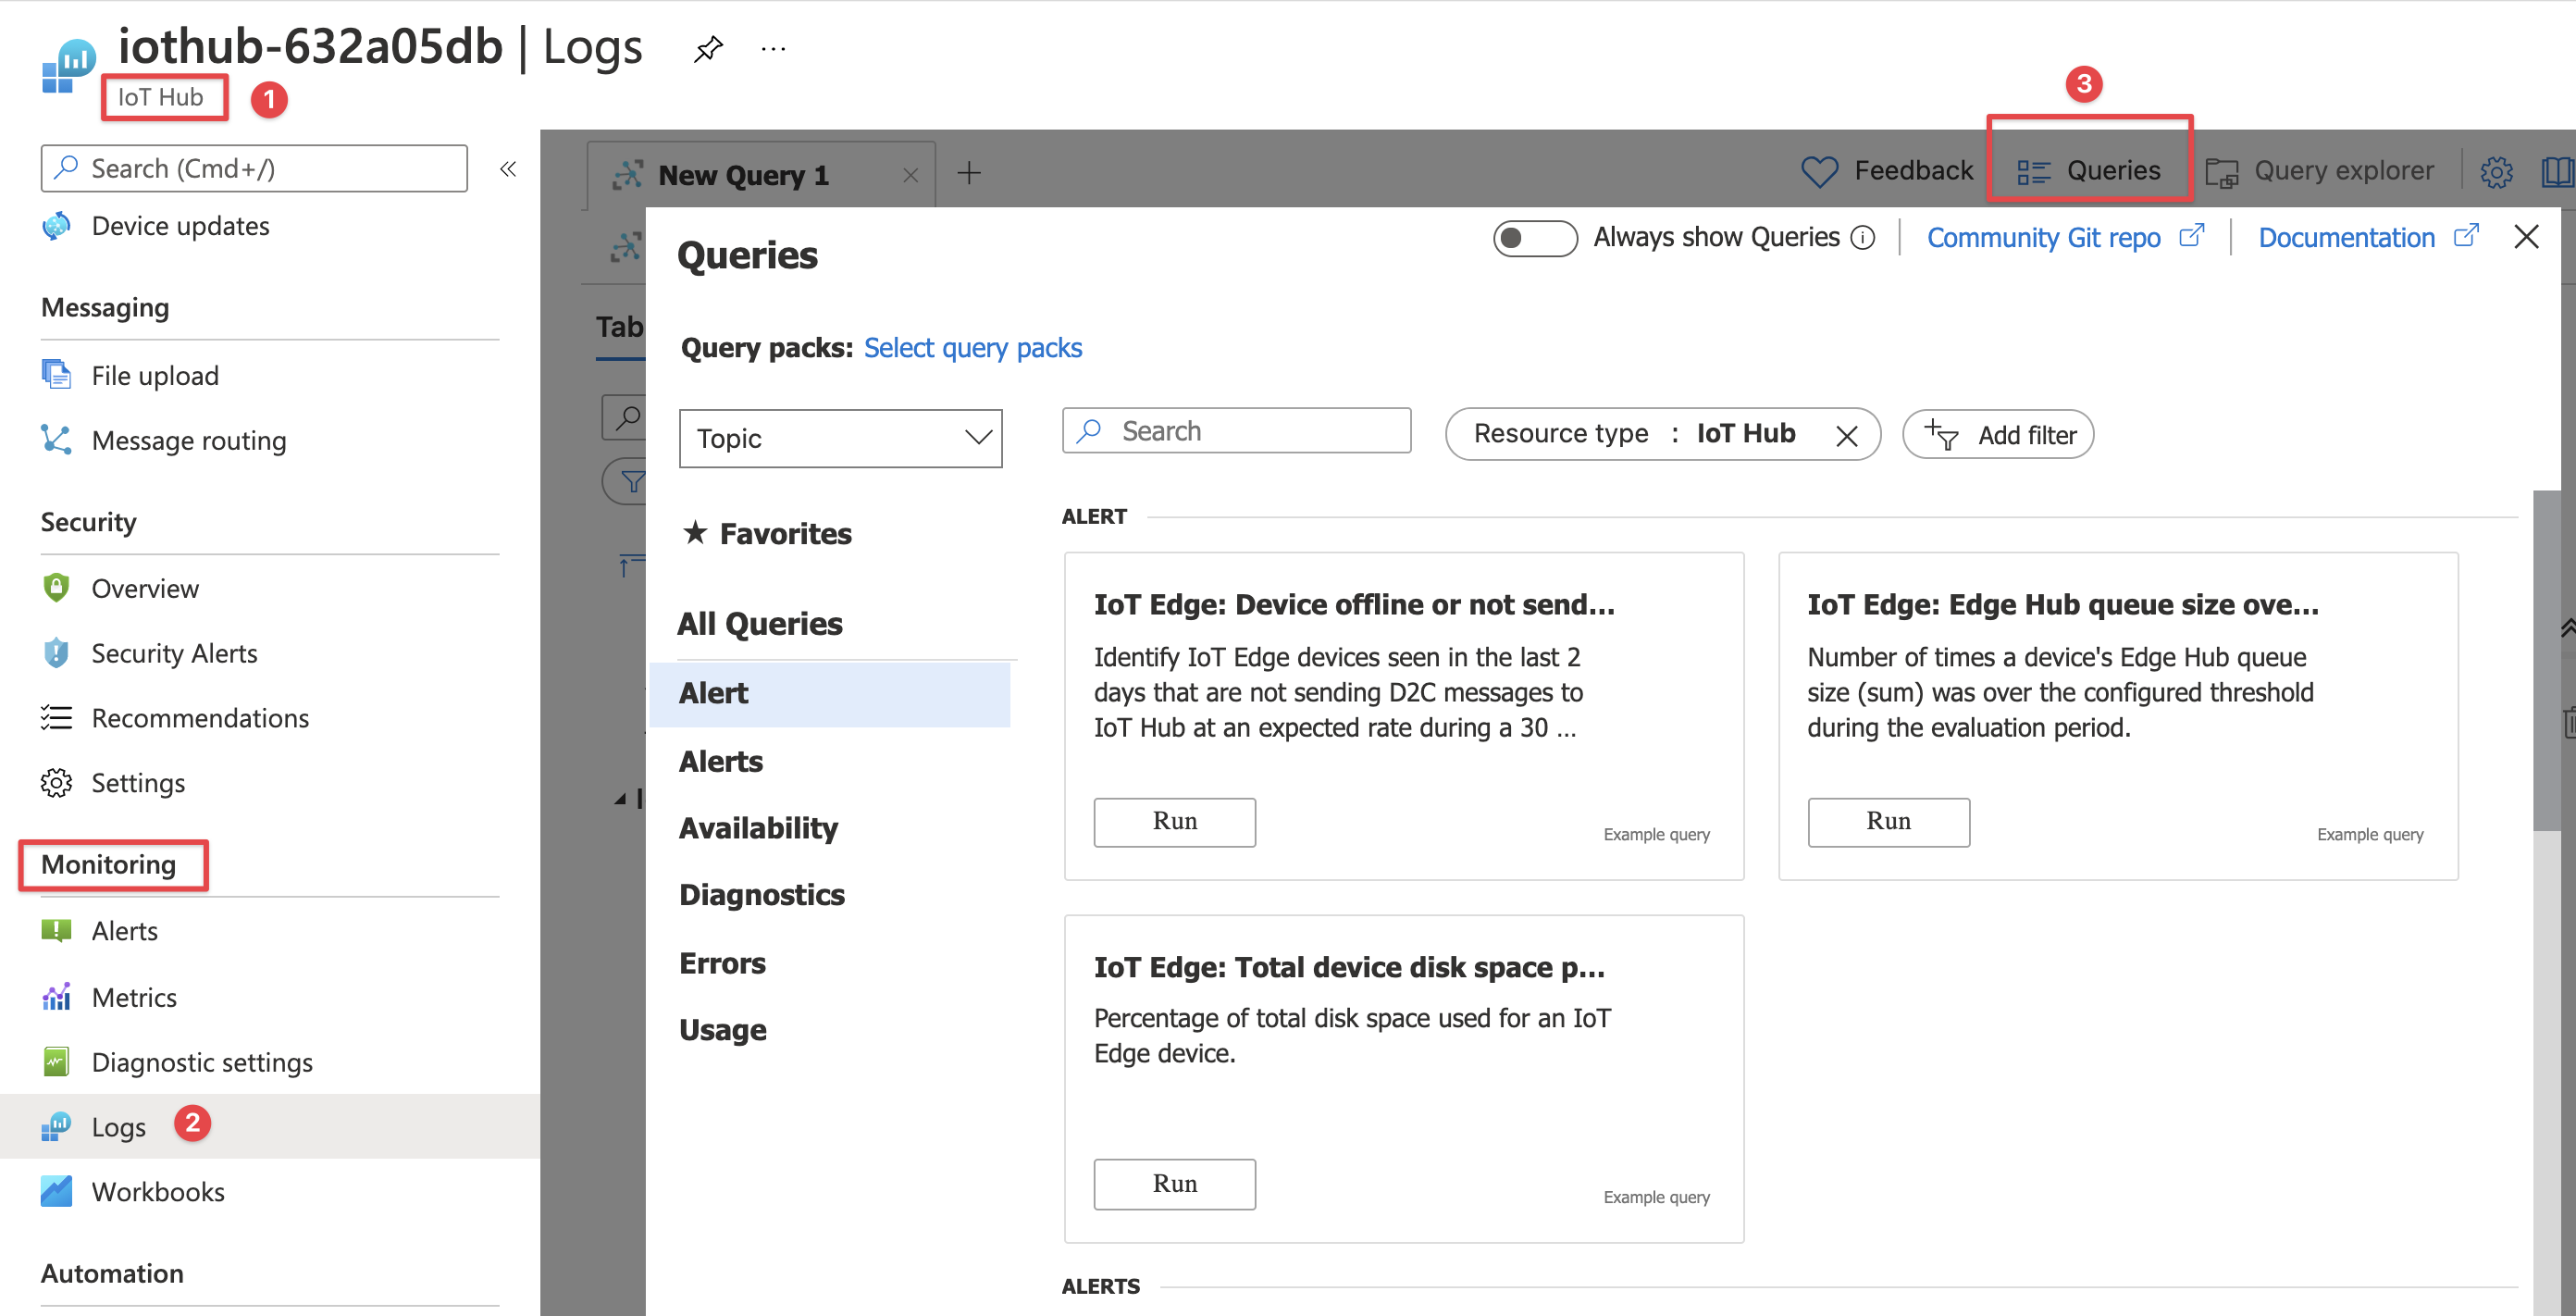Open Message routing in sidebar
This screenshot has width=2576, height=1316.
188,441
